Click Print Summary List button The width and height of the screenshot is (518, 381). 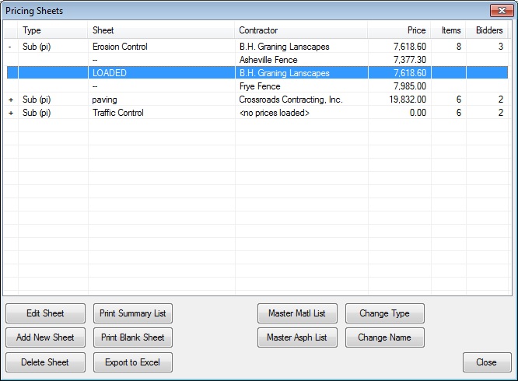pyautogui.click(x=133, y=313)
